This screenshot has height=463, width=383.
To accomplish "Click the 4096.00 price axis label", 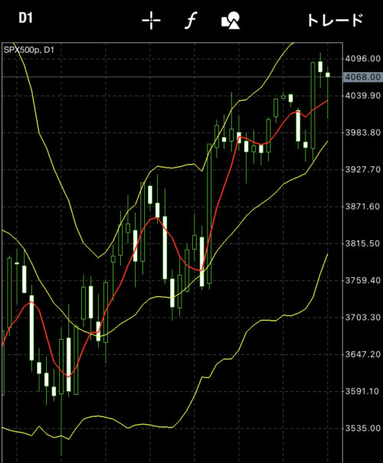I will [x=363, y=59].
